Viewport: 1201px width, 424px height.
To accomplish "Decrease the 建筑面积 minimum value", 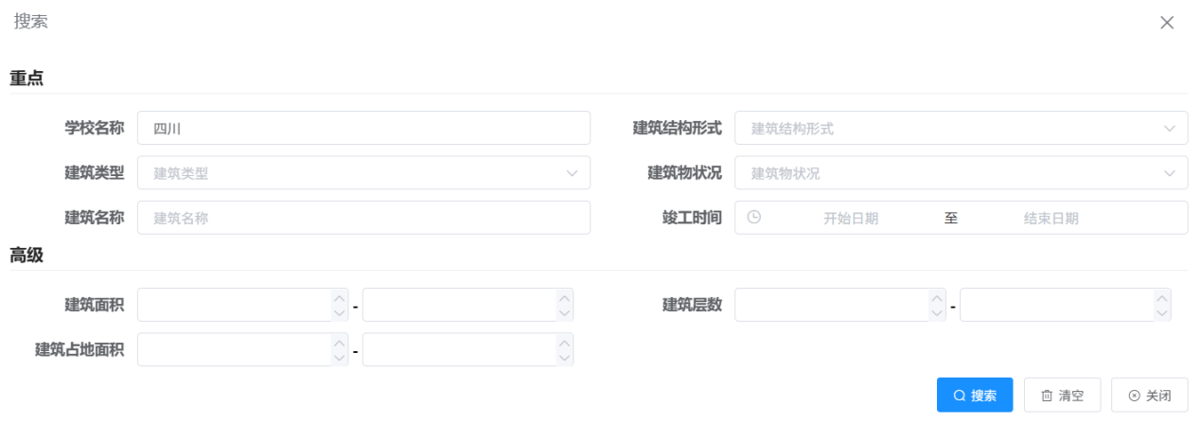I will (340, 312).
